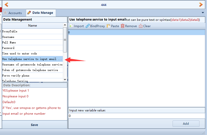
Task: Switch to the Data Manage tab
Action: point(40,13)
